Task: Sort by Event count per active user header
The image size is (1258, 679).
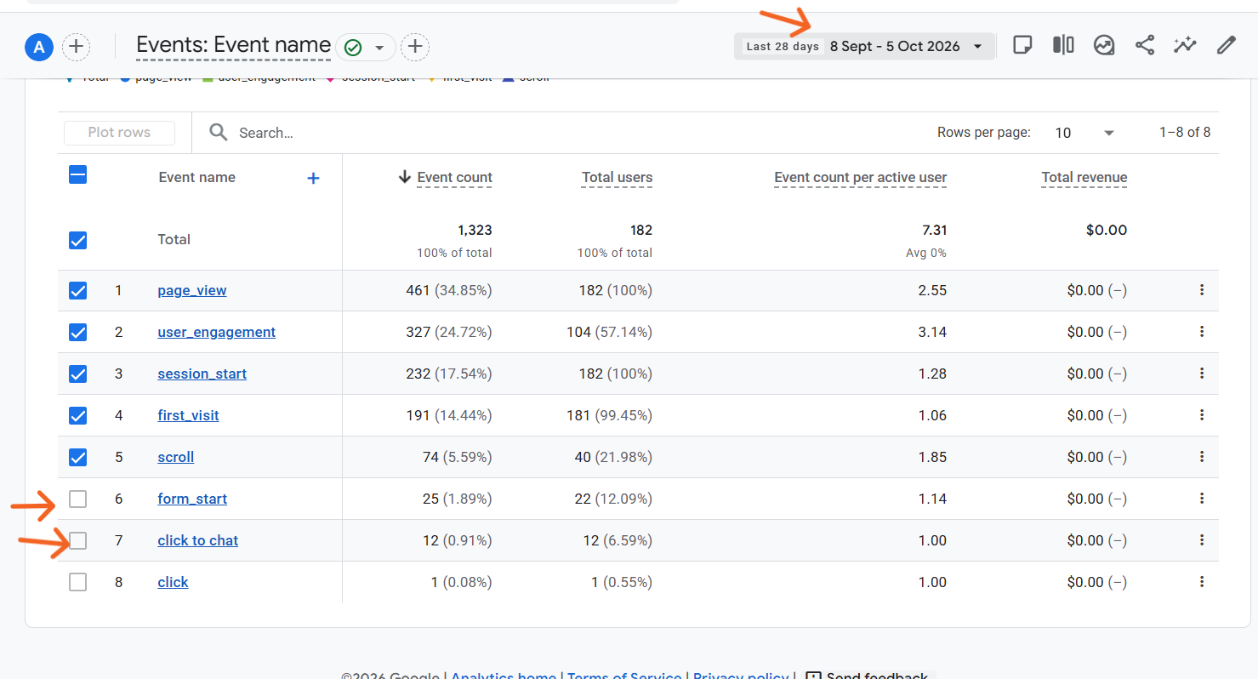Action: pos(861,178)
